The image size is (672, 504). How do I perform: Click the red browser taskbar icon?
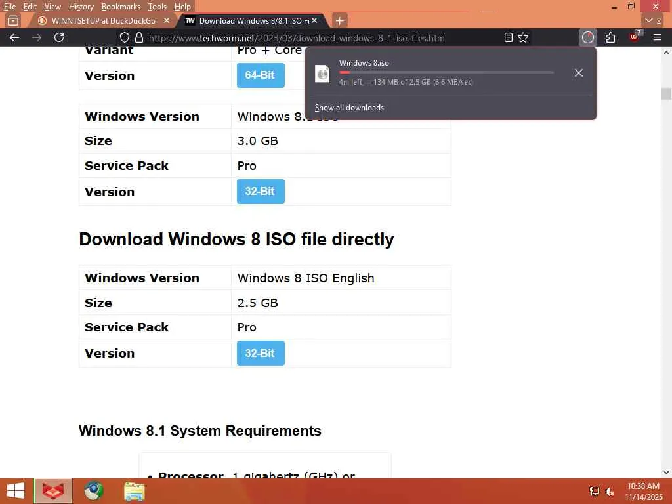53,491
